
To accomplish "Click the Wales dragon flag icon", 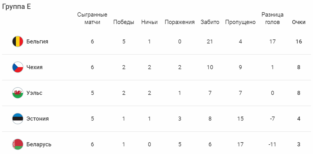I will coord(18,93).
